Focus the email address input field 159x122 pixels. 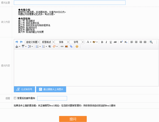point(52,98)
